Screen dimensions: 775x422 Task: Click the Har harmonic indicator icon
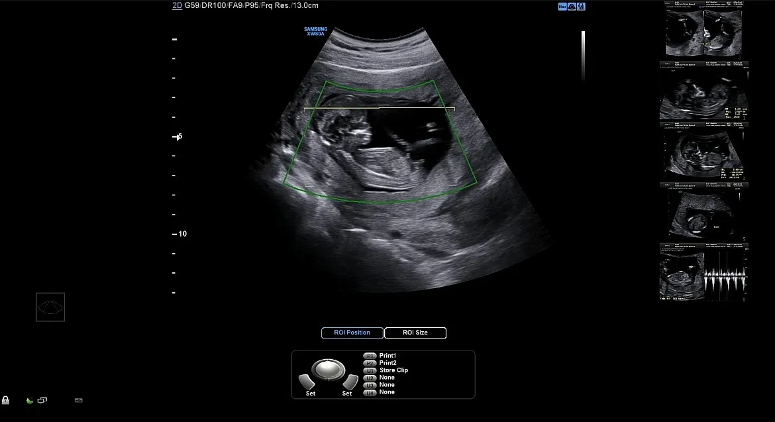[x=562, y=7]
